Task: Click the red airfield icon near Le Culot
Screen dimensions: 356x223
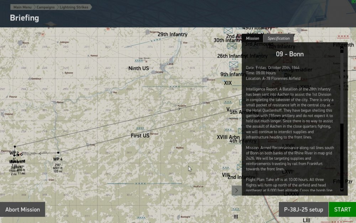Action: coord(43,35)
